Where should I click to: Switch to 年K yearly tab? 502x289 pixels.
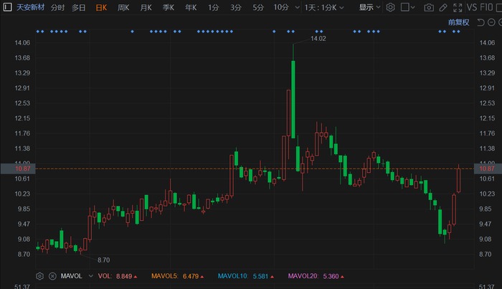coord(191,7)
